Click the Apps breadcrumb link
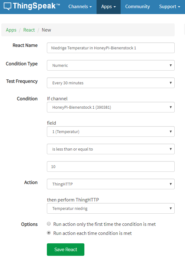The height and width of the screenshot is (258, 185). (11, 30)
